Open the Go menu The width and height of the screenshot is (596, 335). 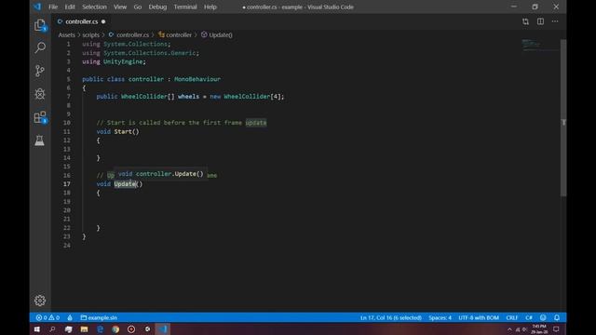(x=138, y=7)
